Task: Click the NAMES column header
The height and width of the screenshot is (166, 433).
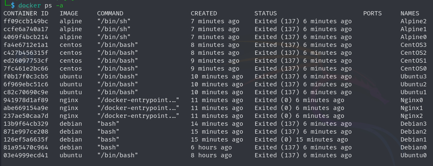Action: coord(410,13)
